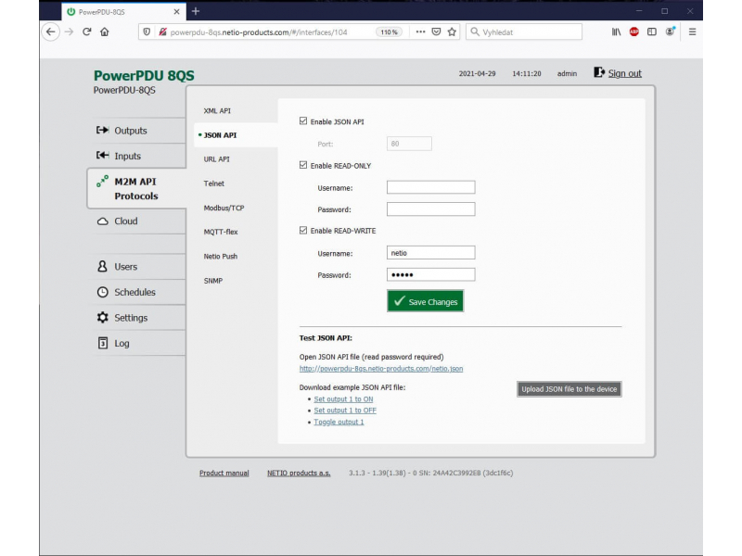
Task: Click the Vyhledat search box
Action: [x=524, y=32]
